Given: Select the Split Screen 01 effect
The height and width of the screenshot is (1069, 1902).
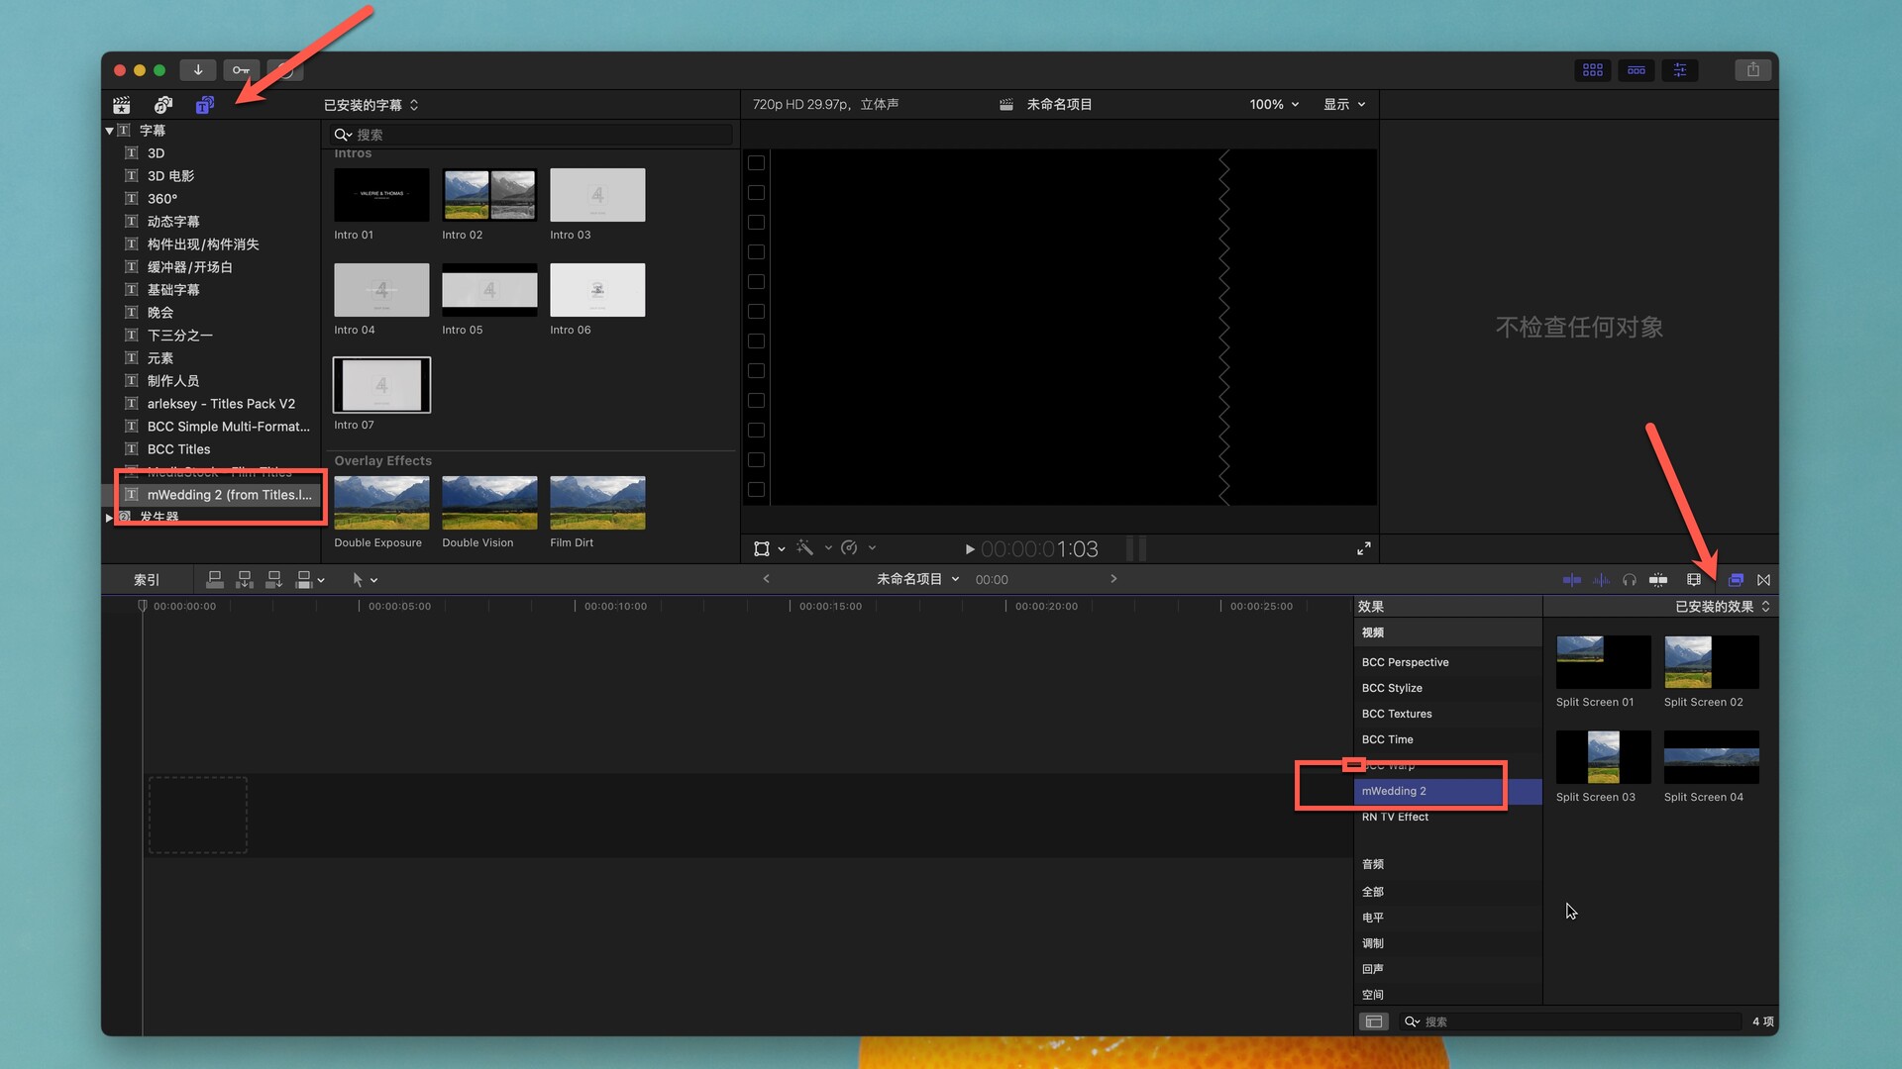Looking at the screenshot, I should 1603,662.
